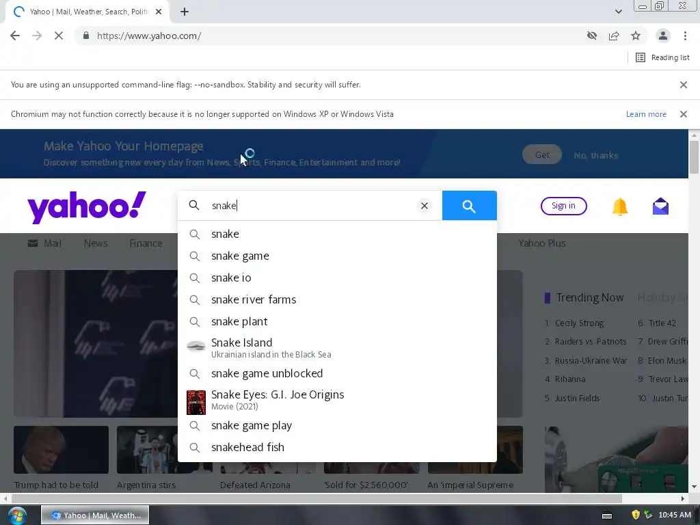Open trending topic Justin Fields

click(577, 399)
